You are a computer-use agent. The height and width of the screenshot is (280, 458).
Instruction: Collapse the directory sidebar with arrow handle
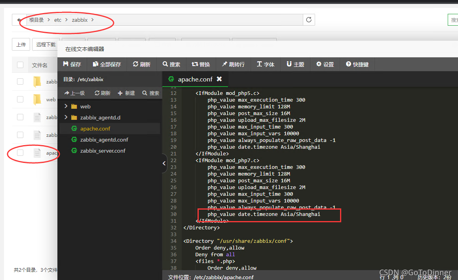coord(164,163)
